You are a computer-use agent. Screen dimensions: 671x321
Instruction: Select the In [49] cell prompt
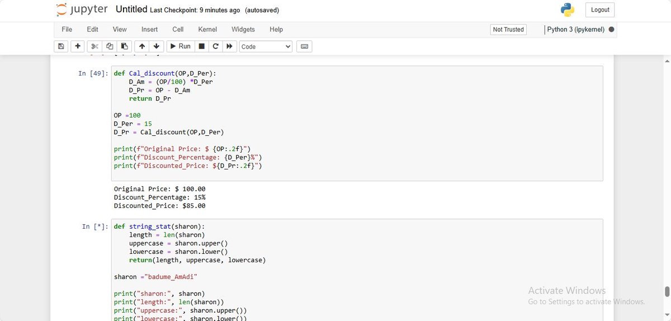coord(93,73)
